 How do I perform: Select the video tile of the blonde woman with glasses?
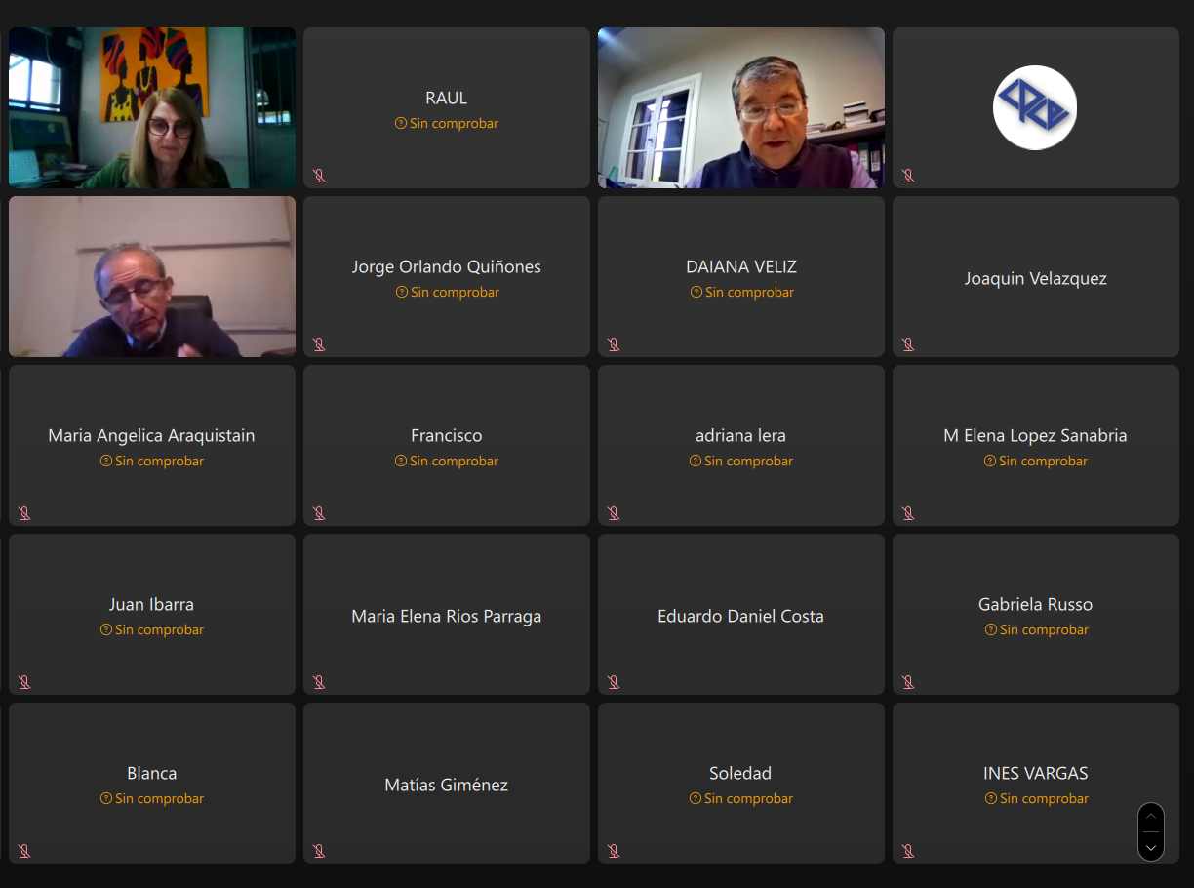pyautogui.click(x=152, y=107)
